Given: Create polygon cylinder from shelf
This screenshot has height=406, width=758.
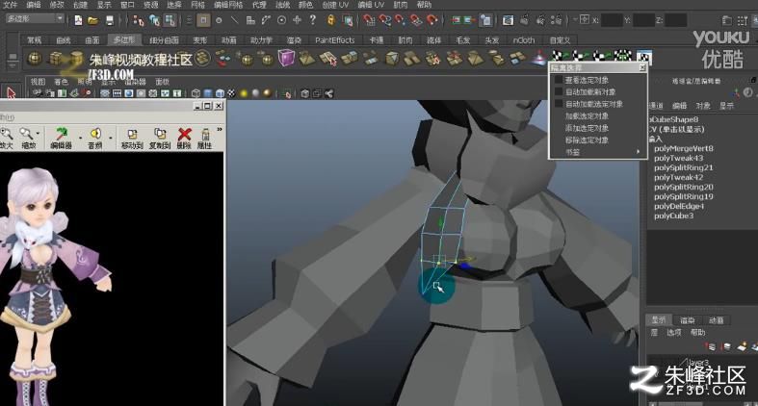Looking at the screenshot, I should point(76,59).
